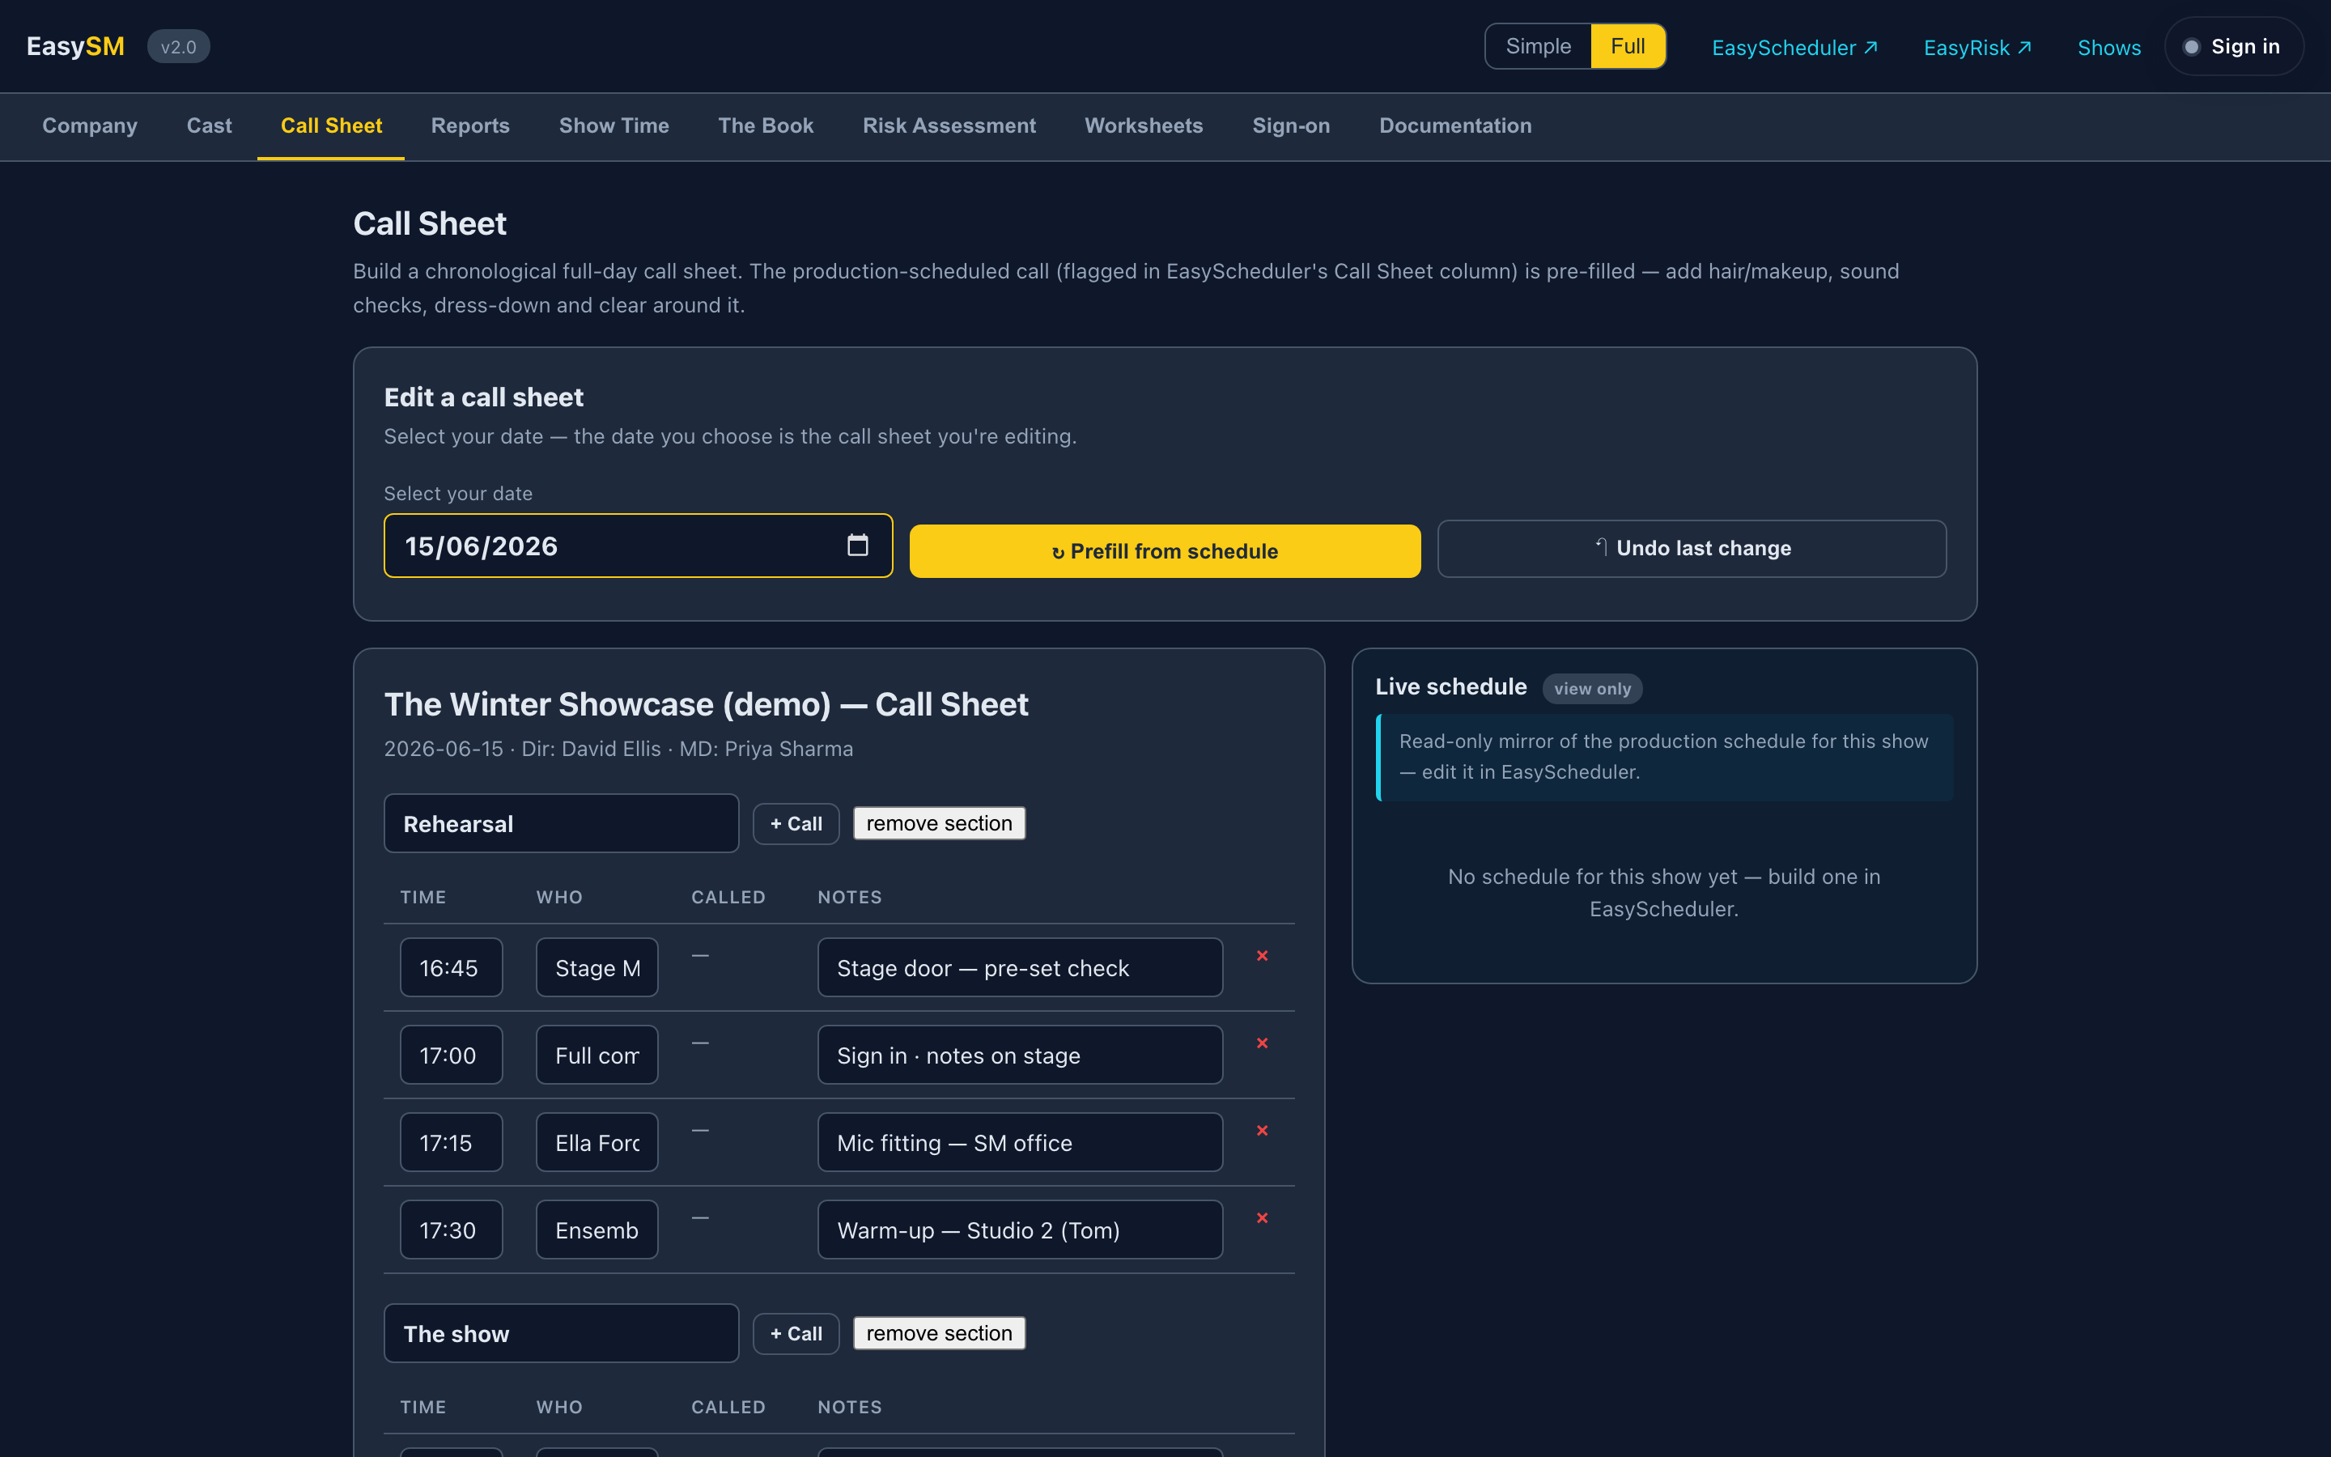
Task: Edit the Ella Forc who field
Action: pos(597,1142)
